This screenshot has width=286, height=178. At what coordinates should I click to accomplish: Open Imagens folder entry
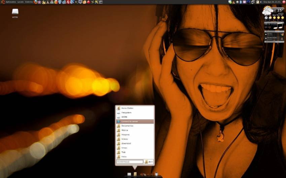pyautogui.click(x=135, y=135)
